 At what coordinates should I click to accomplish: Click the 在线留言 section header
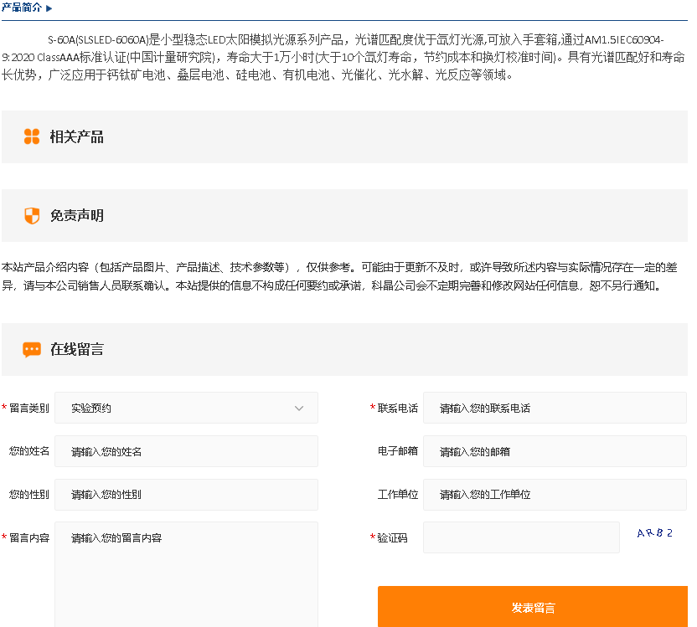tap(77, 350)
